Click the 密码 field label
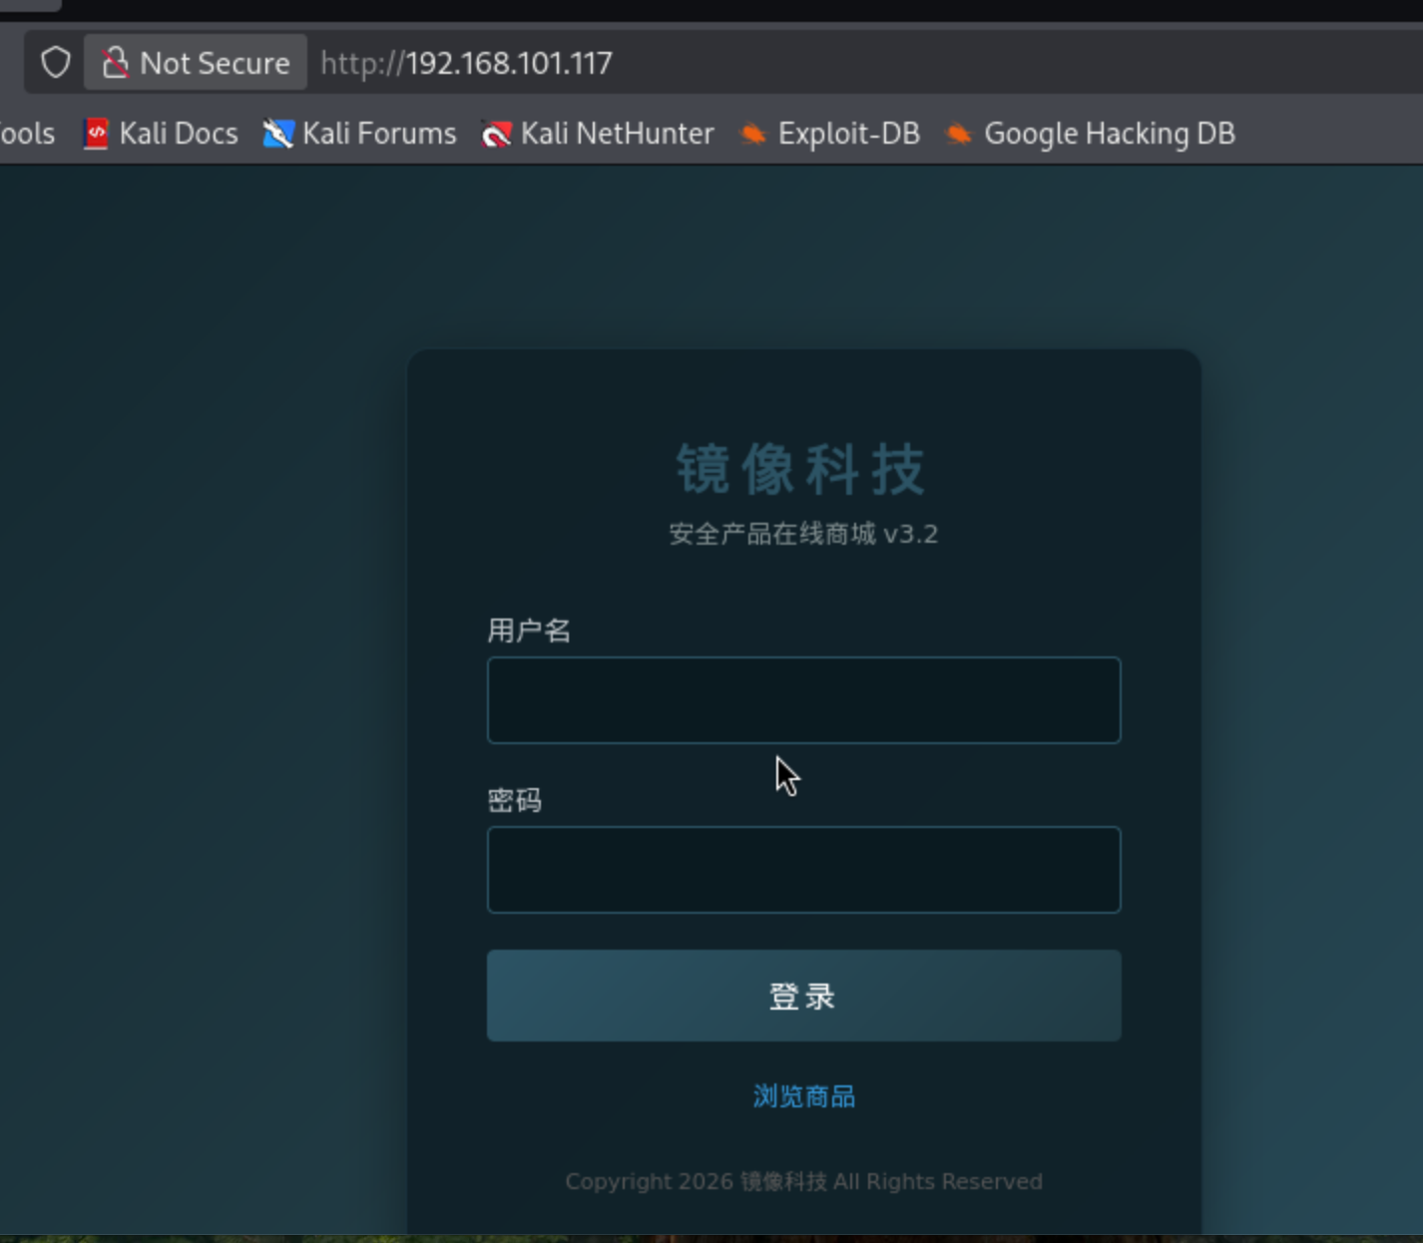Image resolution: width=1423 pixels, height=1243 pixels. tap(515, 800)
